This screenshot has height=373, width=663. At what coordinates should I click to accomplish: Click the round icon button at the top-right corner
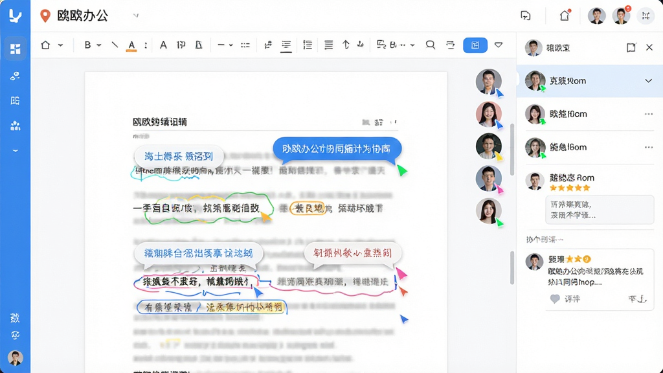(x=646, y=16)
